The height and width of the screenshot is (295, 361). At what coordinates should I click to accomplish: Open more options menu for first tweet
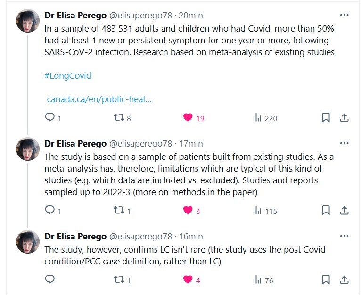344,15
